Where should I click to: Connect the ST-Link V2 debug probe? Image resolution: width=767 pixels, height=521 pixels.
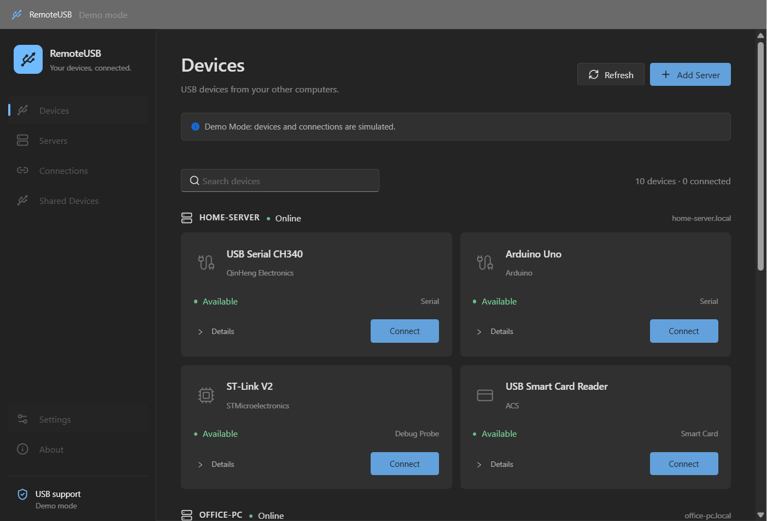(405, 464)
